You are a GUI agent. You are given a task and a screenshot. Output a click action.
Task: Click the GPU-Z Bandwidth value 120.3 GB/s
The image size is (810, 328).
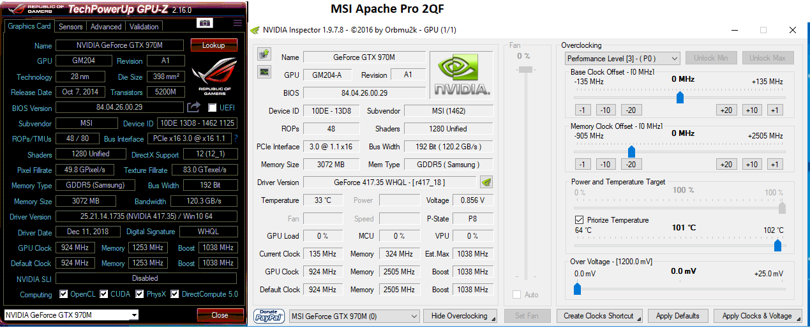(x=205, y=201)
